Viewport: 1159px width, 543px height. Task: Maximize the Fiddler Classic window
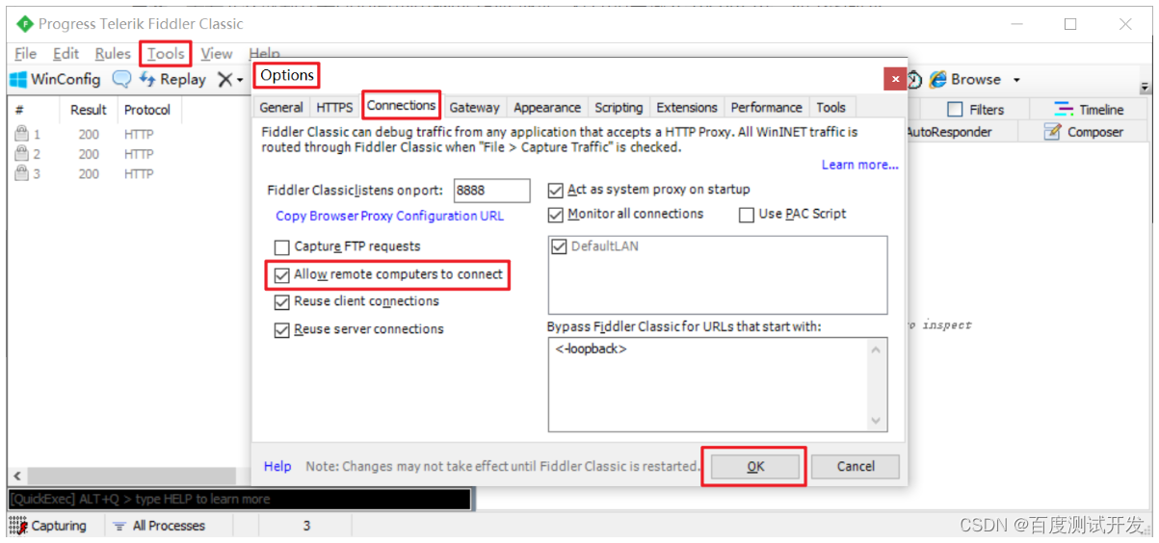point(1070,24)
